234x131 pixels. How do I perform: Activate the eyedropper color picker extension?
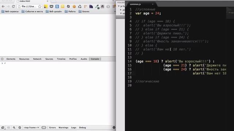(97, 7)
